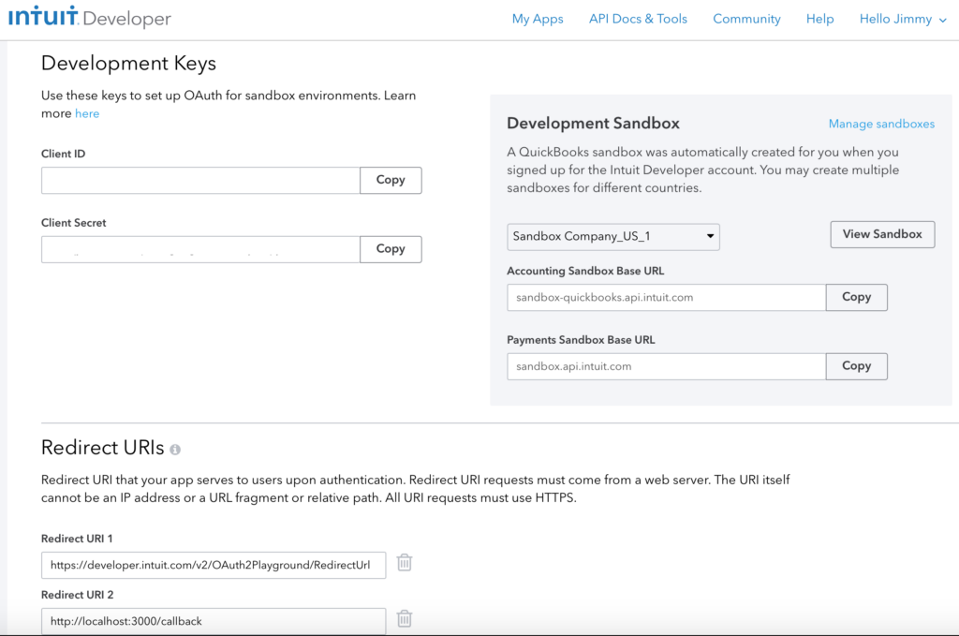Open API Docs & Tools menu
The image size is (959, 636).
638,19
